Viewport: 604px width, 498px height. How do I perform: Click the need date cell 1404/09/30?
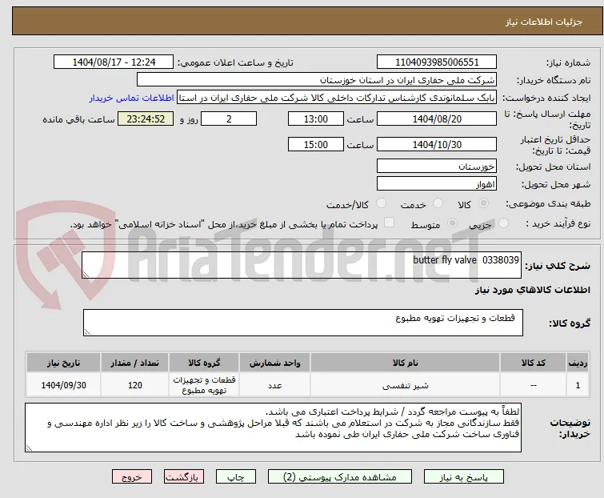[x=63, y=385]
